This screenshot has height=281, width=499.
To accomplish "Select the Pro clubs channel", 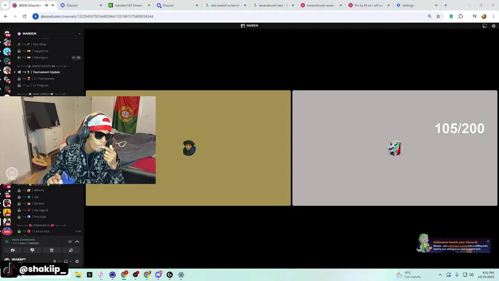I will click(49, 217).
